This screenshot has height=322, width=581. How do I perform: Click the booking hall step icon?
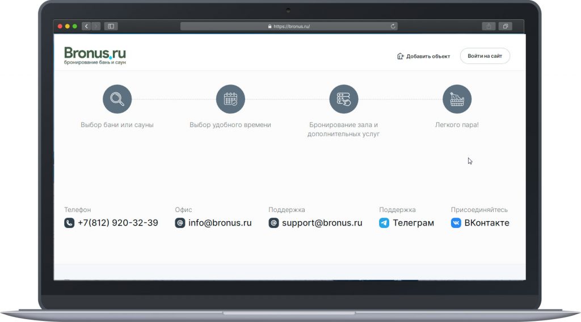(x=344, y=99)
